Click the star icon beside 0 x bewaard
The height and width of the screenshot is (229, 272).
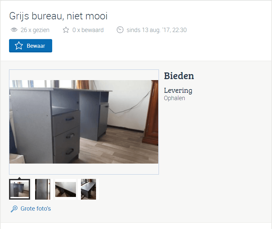click(66, 30)
